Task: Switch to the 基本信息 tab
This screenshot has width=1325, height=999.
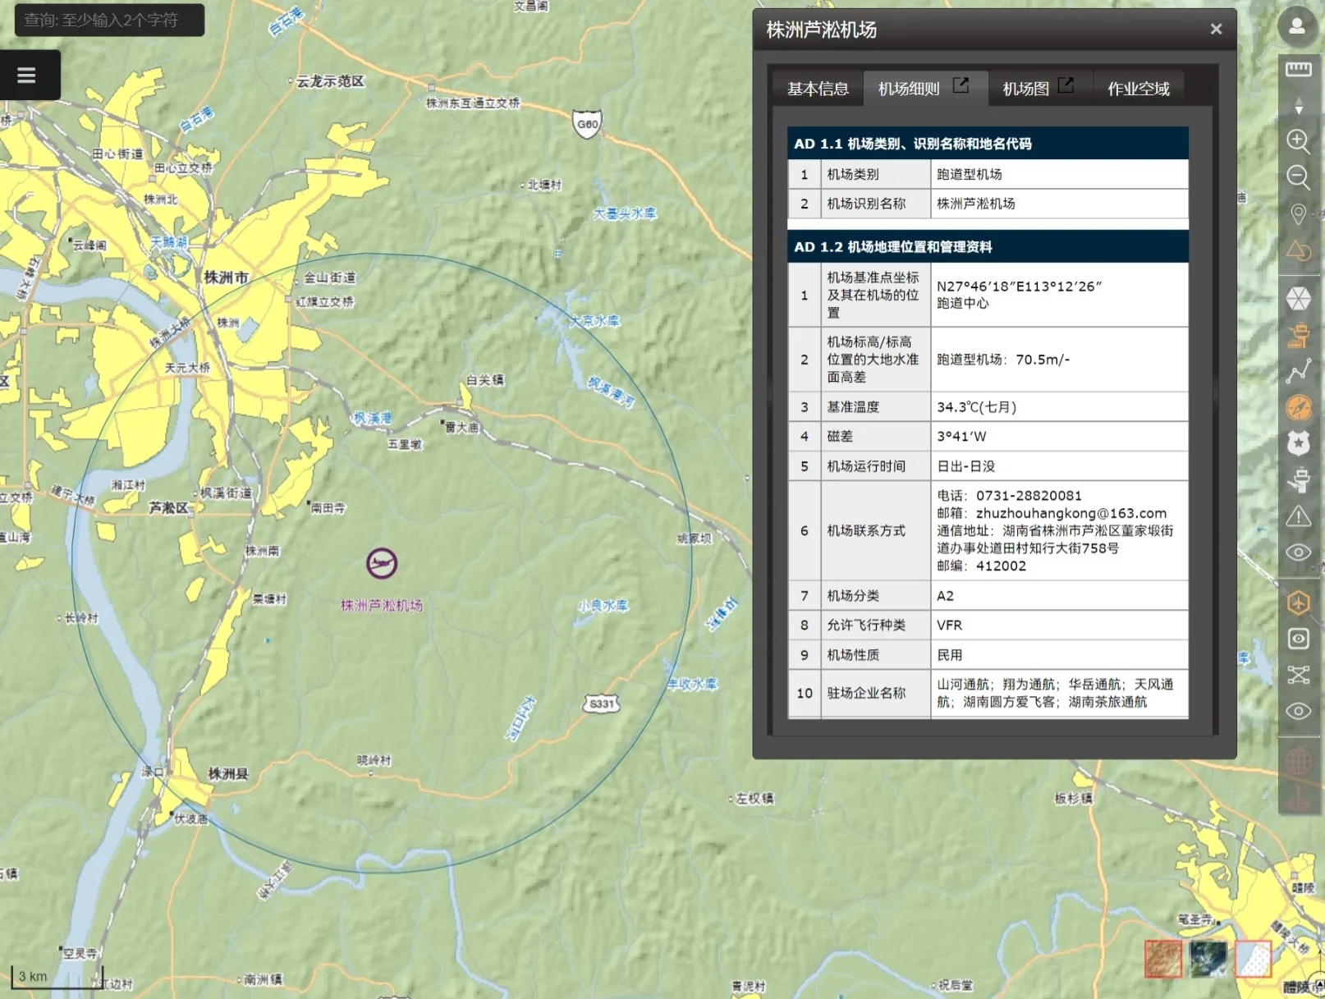Action: (818, 89)
